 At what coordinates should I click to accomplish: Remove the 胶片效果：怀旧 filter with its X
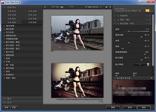pyautogui.click(x=150, y=24)
